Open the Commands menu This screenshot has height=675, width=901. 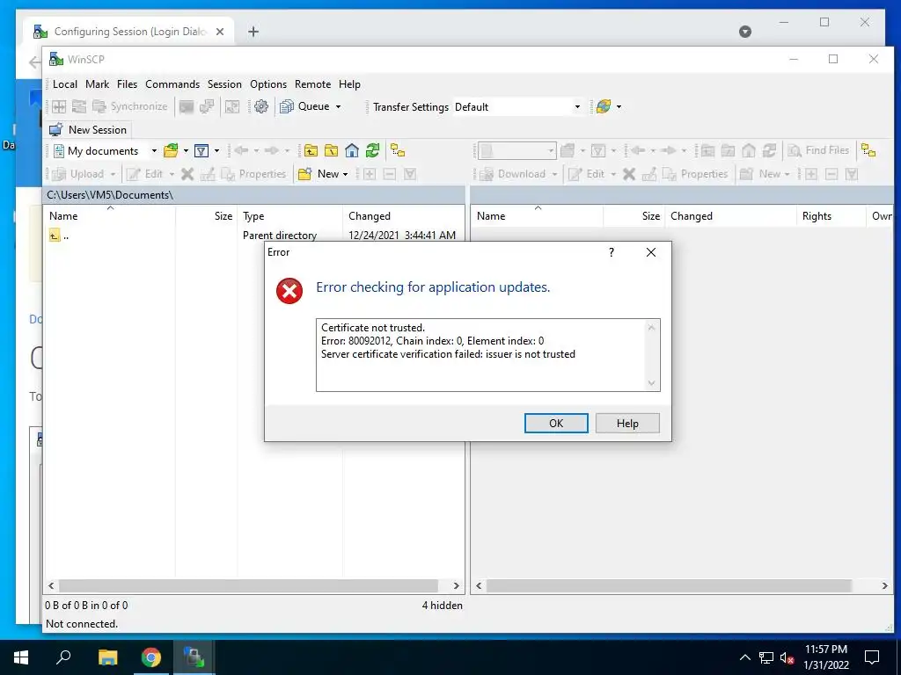coord(172,84)
